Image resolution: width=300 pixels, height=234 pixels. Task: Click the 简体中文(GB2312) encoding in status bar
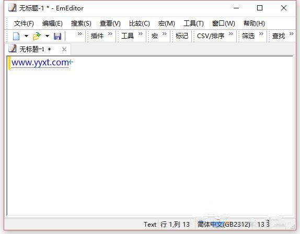tap(224, 224)
